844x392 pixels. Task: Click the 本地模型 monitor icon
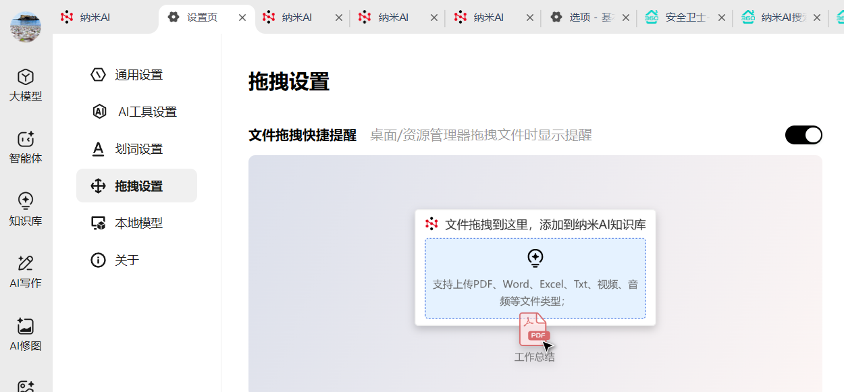click(x=98, y=223)
